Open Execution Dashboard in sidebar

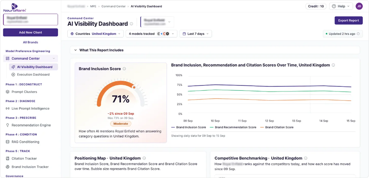33,75
